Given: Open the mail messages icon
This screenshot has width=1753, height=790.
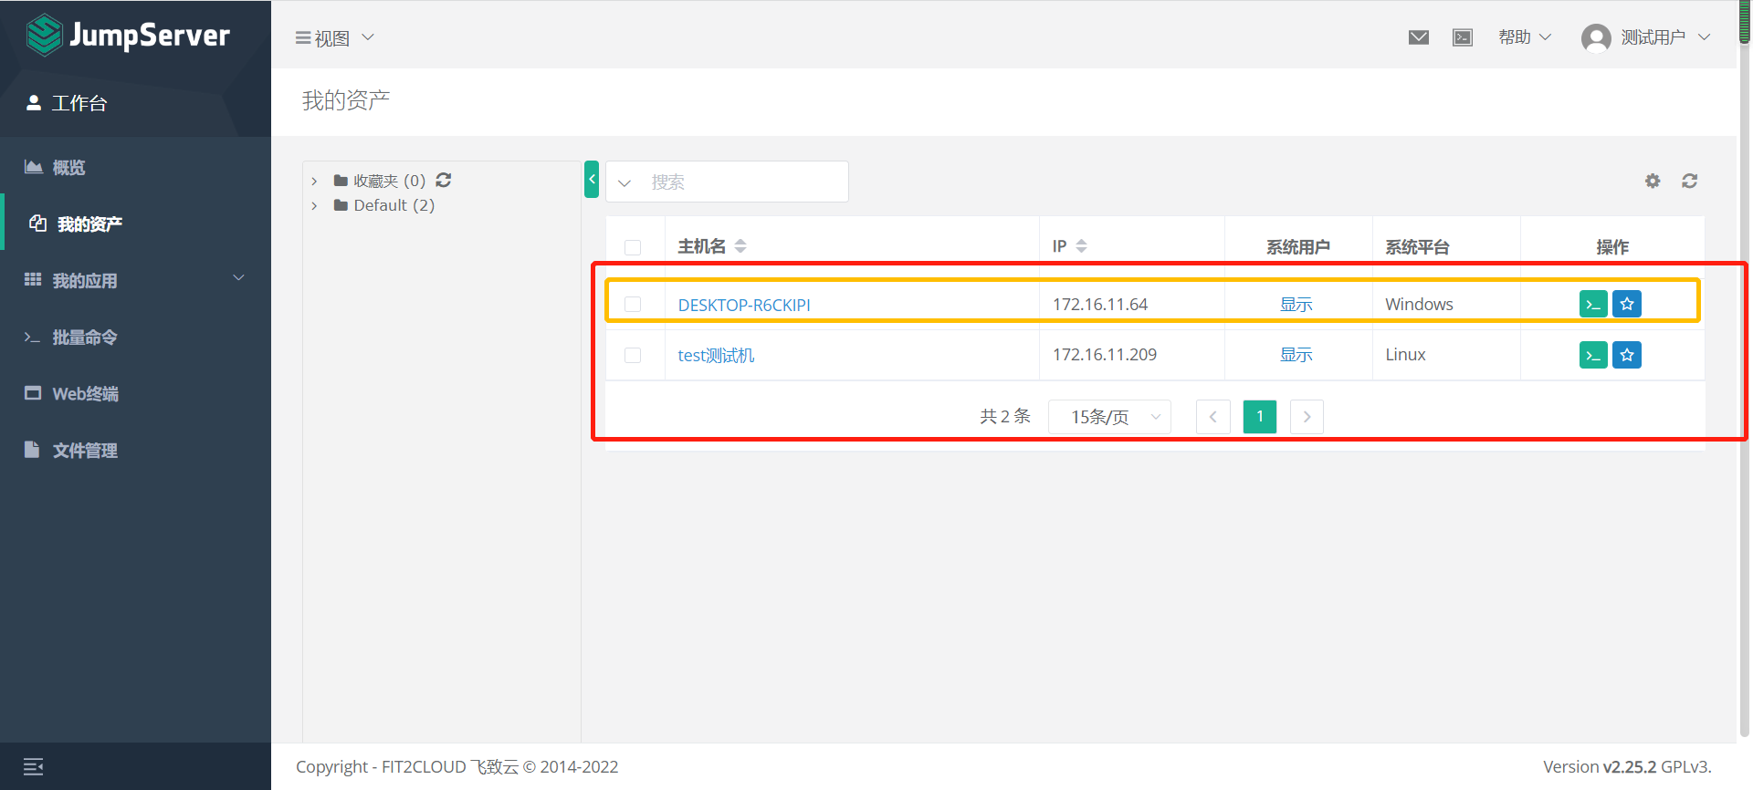Looking at the screenshot, I should [1418, 37].
